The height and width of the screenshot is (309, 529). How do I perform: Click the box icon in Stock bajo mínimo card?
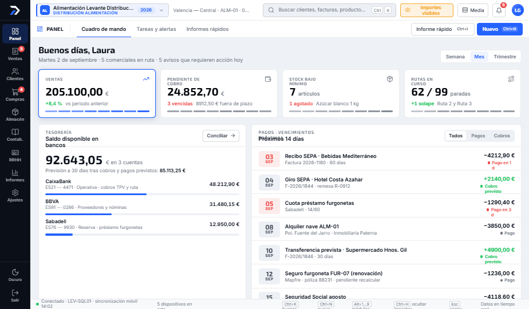coord(390,79)
